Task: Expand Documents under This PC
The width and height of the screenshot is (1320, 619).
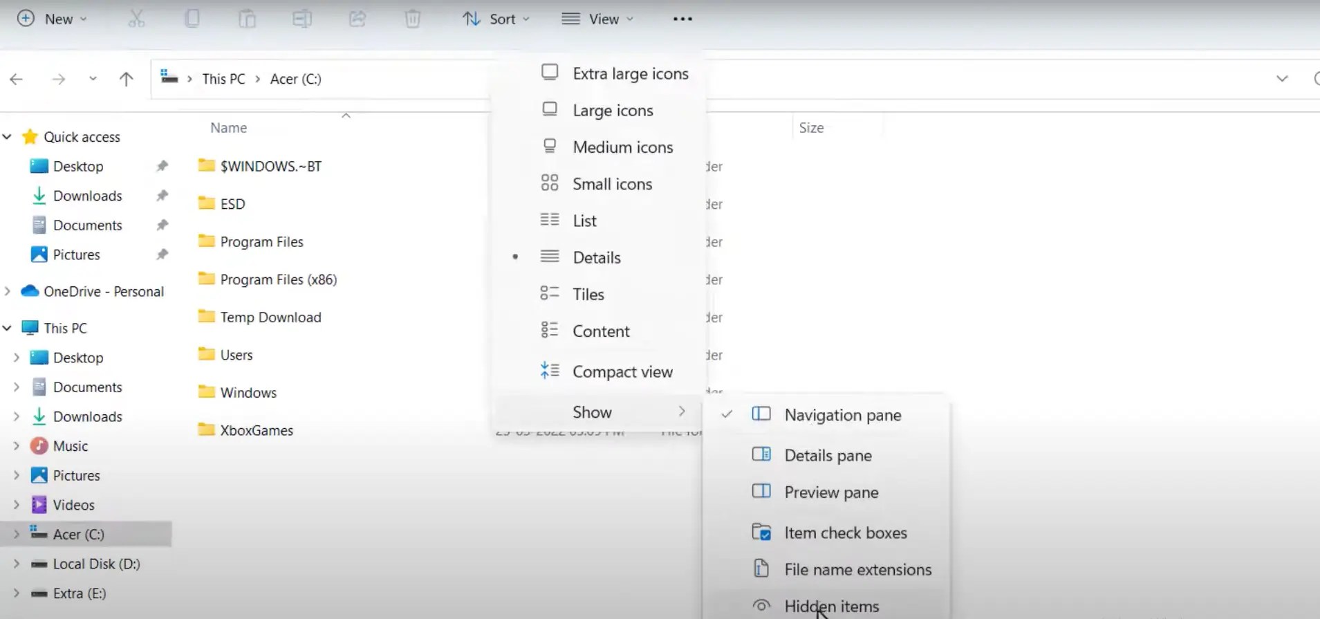Action: [17, 387]
